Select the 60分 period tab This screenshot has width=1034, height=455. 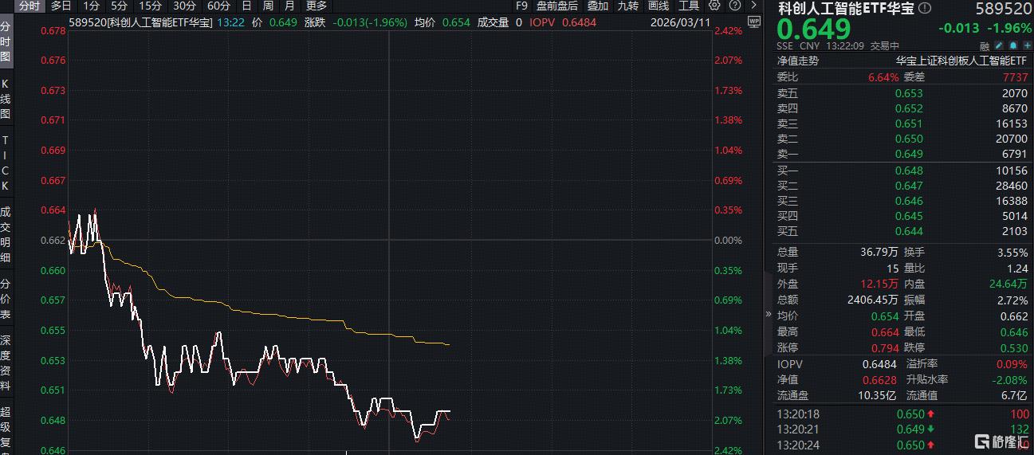(x=218, y=6)
